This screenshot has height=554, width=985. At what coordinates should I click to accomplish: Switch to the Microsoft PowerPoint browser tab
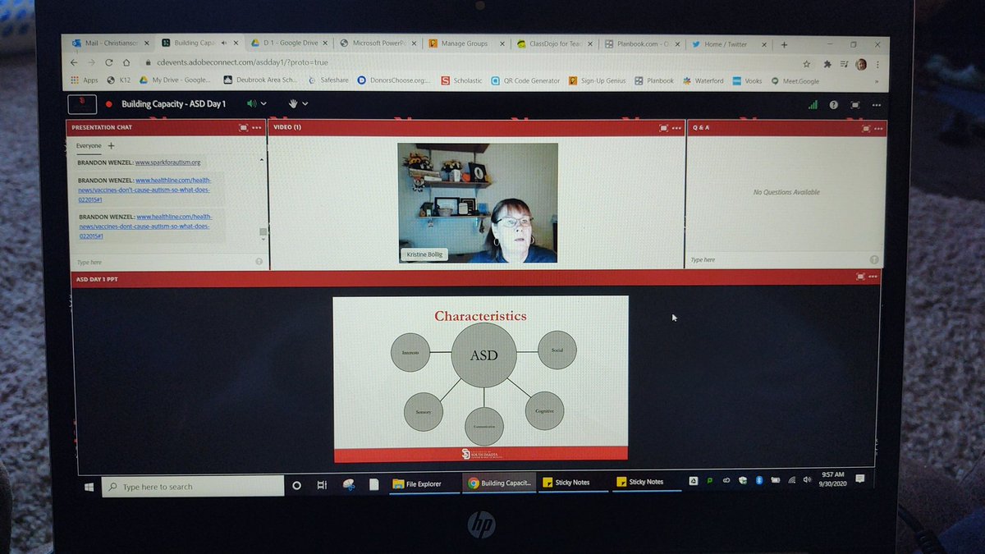pyautogui.click(x=378, y=44)
